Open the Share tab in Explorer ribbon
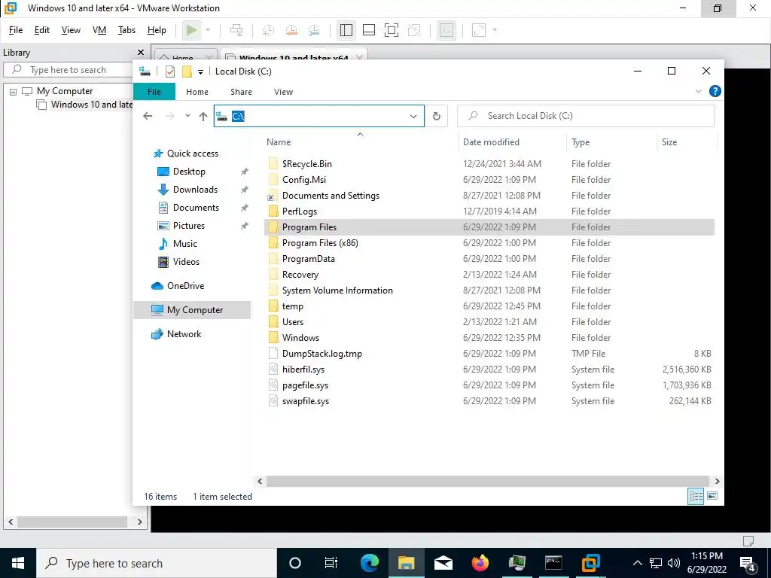 coord(241,92)
